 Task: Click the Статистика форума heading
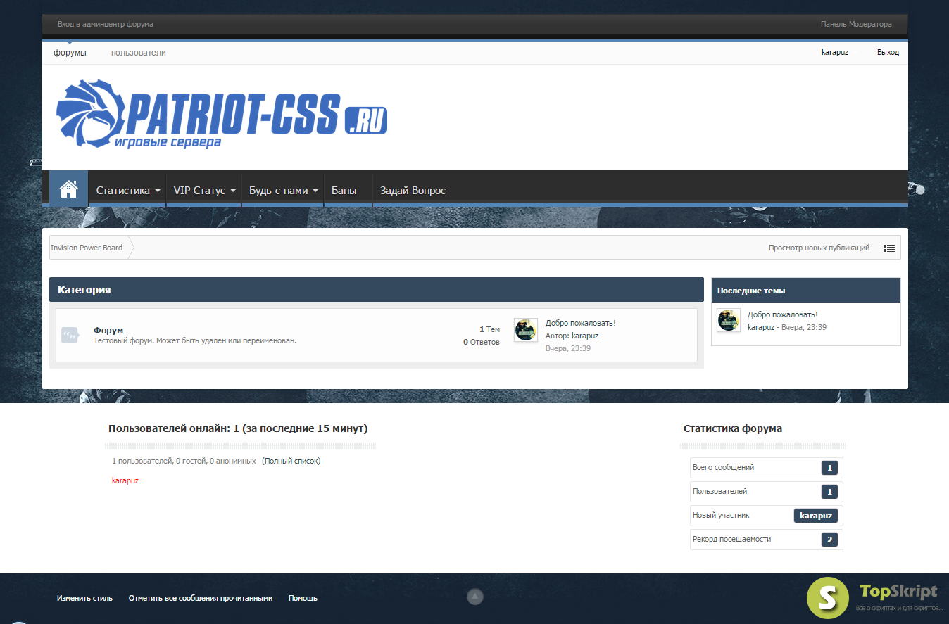coord(733,428)
